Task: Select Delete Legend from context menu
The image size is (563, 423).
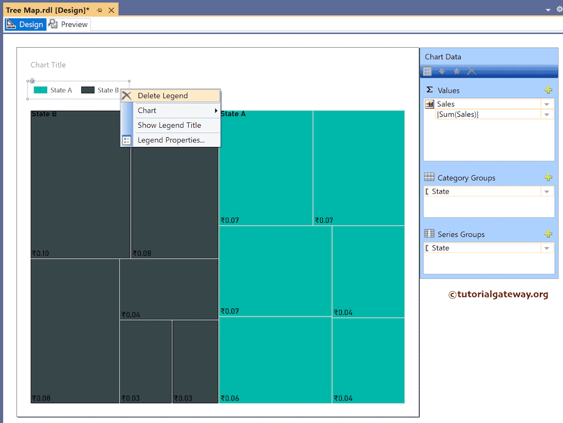Action: click(x=170, y=95)
